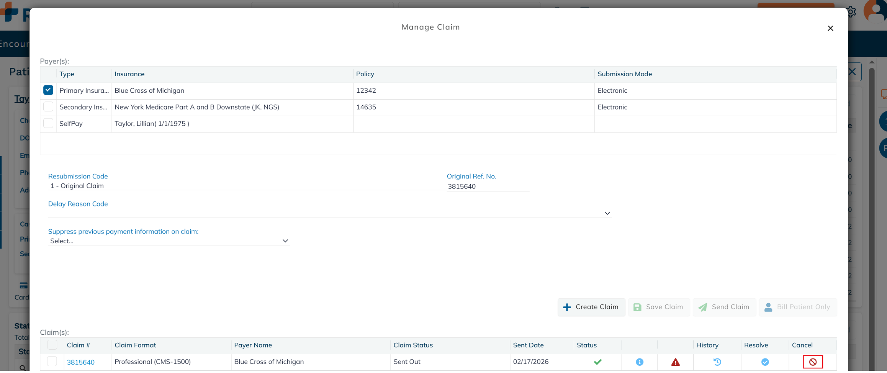
Task: Uncheck the Primary Insurance payer checkbox
Action: pos(48,90)
